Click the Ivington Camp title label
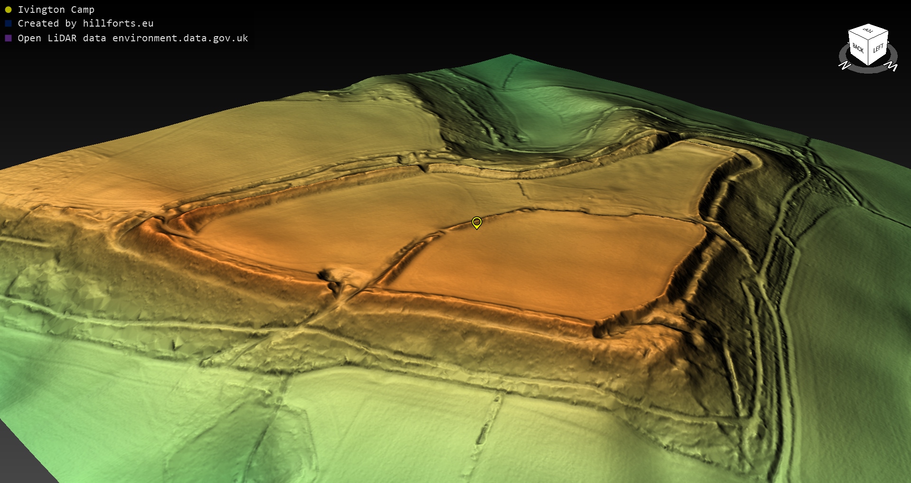 coord(56,9)
